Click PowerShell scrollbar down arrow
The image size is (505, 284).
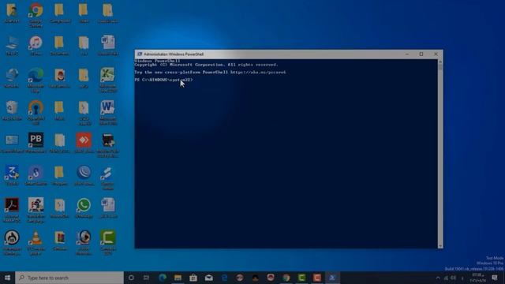pyautogui.click(x=440, y=245)
